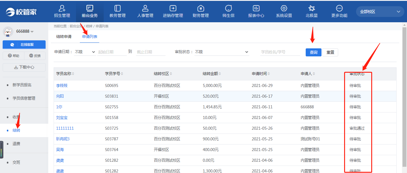Switch to 结转申请 tab
This screenshot has height=173, width=407.
point(64,37)
